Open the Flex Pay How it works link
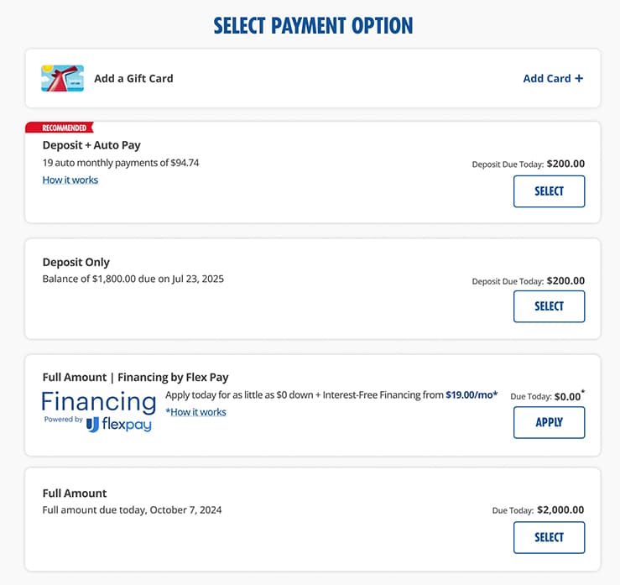This screenshot has width=620, height=585. click(195, 412)
